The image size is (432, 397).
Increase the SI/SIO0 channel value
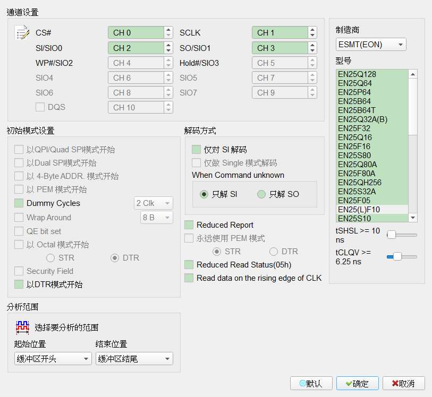click(168, 45)
